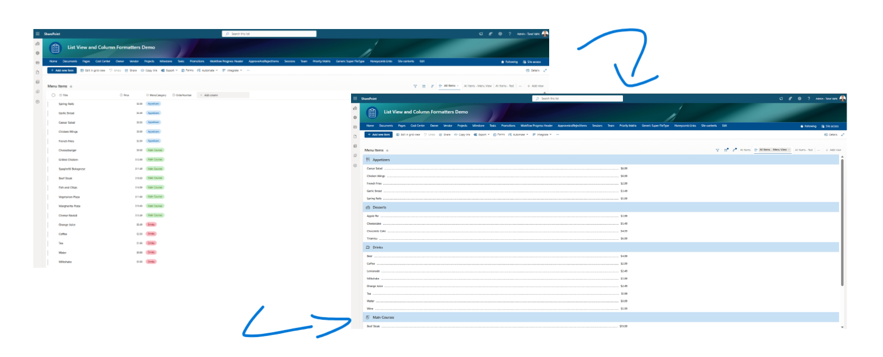
Task: Click the profile avatar in right window
Action: [843, 98]
